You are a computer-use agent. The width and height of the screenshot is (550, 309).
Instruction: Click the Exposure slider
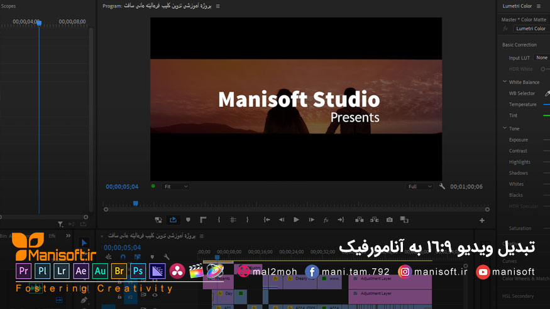(x=546, y=140)
